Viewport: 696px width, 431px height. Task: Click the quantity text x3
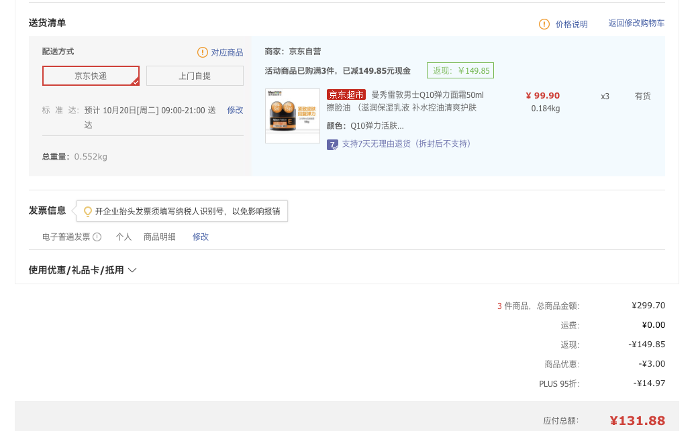605,97
